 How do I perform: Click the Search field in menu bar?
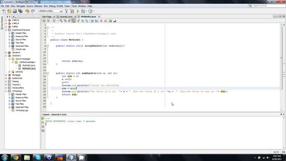(x=267, y=6)
